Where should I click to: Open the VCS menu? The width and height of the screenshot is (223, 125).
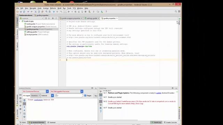pos(74,8)
